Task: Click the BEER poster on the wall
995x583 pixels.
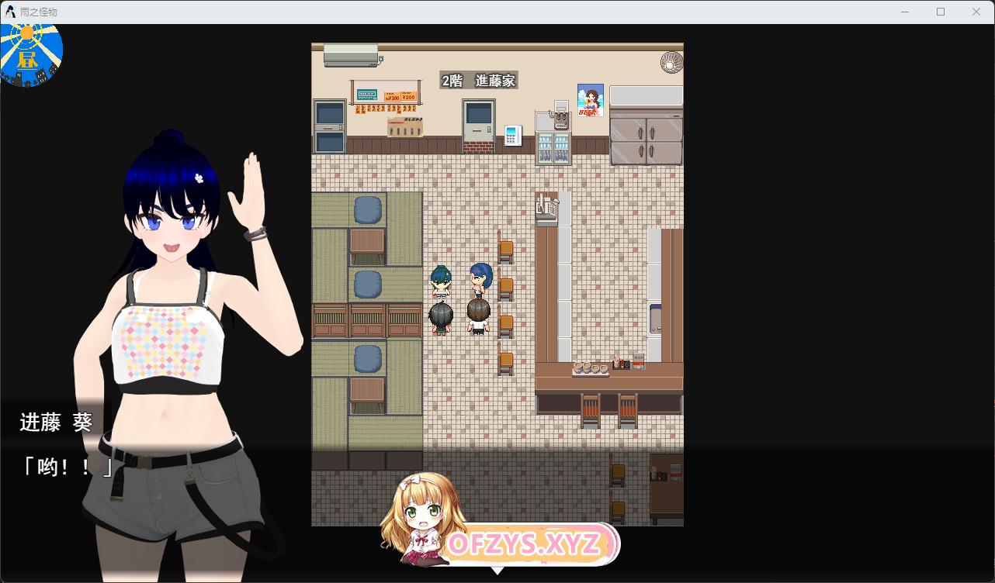Action: point(591,100)
